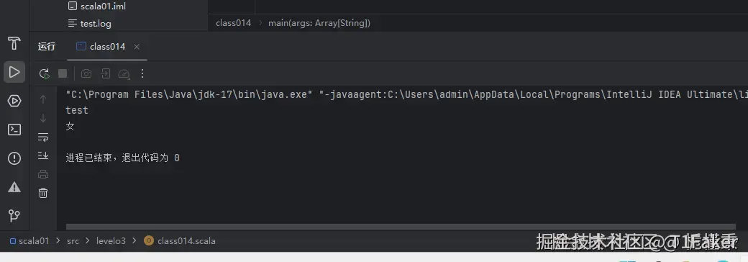Open the Git version control icon
This screenshot has height=262, width=748.
[x=14, y=216]
